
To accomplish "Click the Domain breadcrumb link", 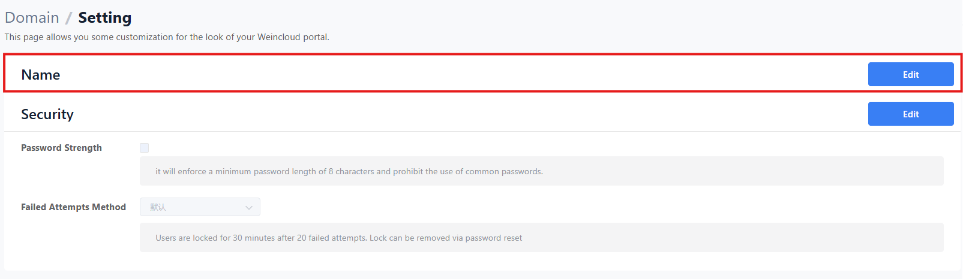I will coord(32,18).
